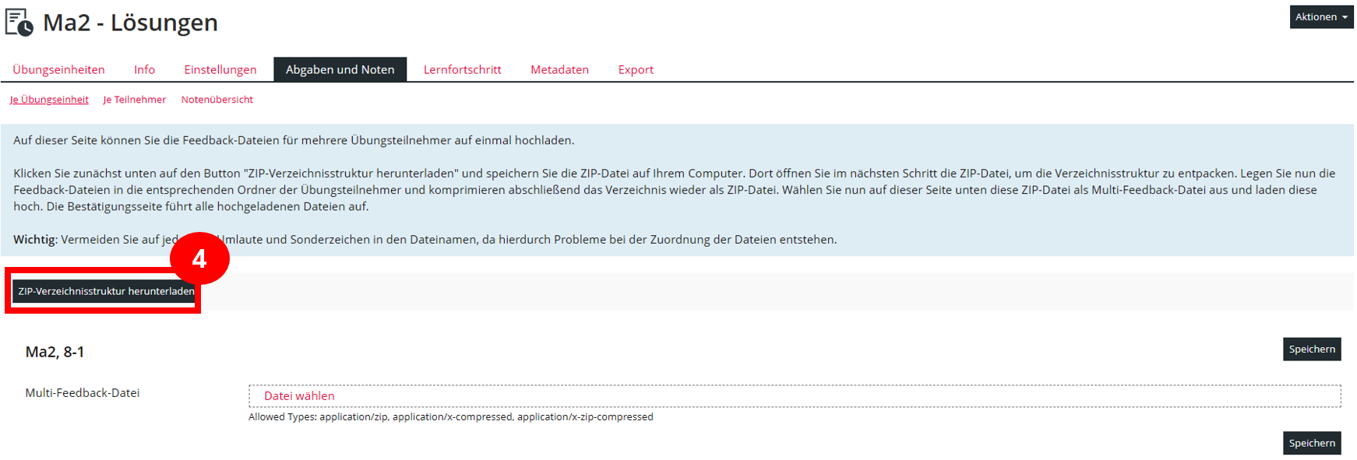Switch to the Übungseinheiten tab
Screen dimensions: 1357x460
(58, 69)
